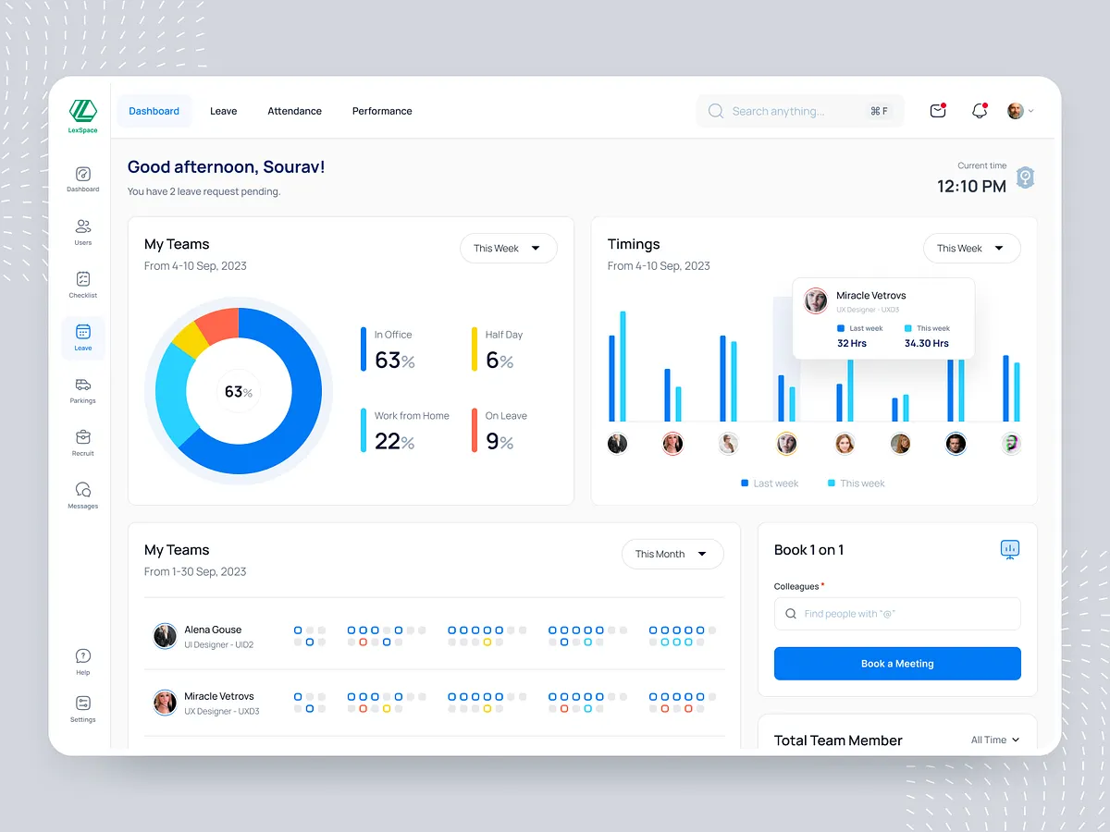Click the Colleagues search input field
Viewport: 1110px width, 832px height.
pos(896,613)
